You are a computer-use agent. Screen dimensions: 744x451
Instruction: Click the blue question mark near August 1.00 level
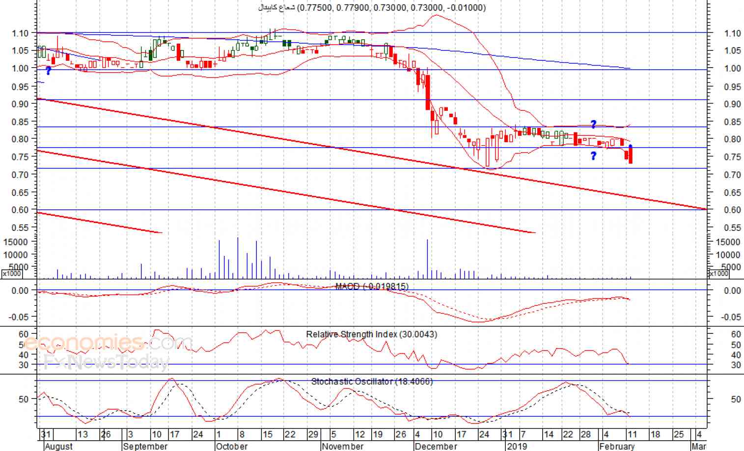[48, 71]
